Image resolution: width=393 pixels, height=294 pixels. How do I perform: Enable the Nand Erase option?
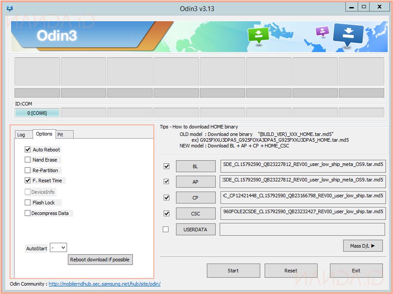click(x=28, y=160)
